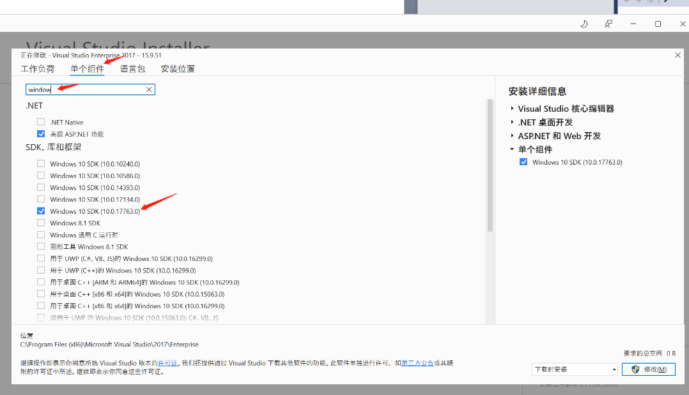The image size is (689, 395).
Task: Expand .NET 桌面开发 details
Action: [512, 122]
